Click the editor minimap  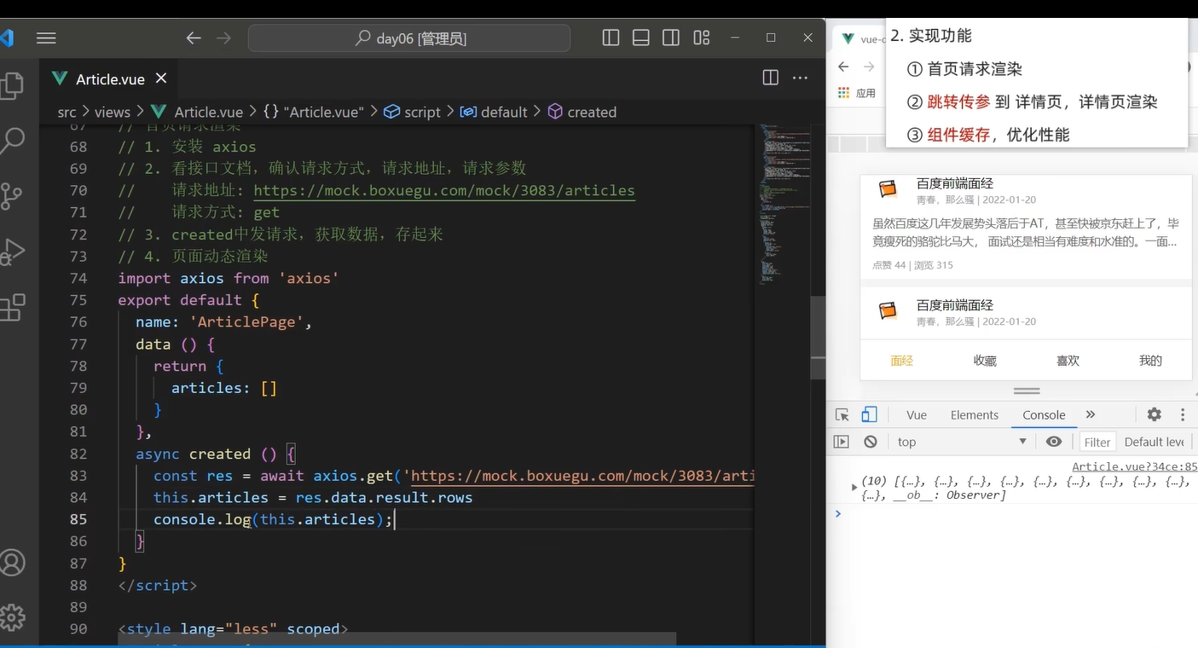pos(784,205)
